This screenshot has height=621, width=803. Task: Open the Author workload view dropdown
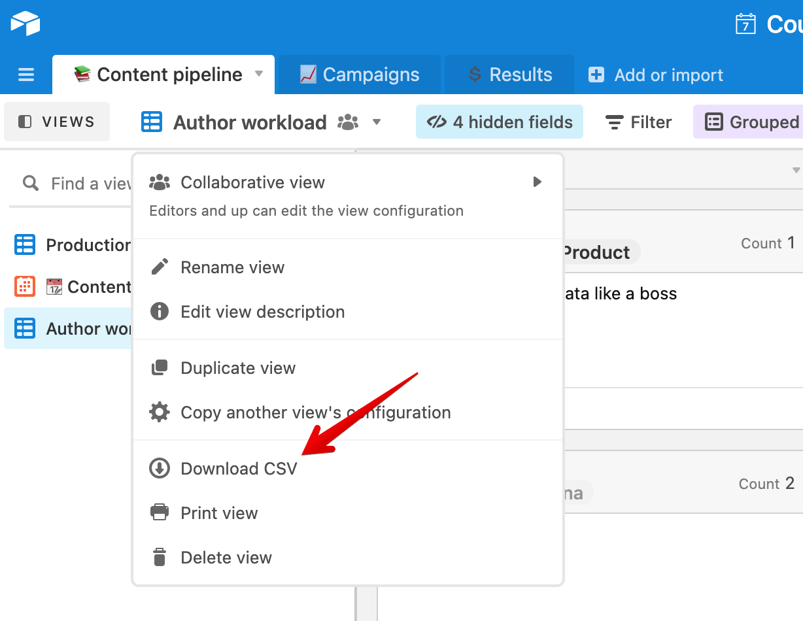[x=377, y=122]
